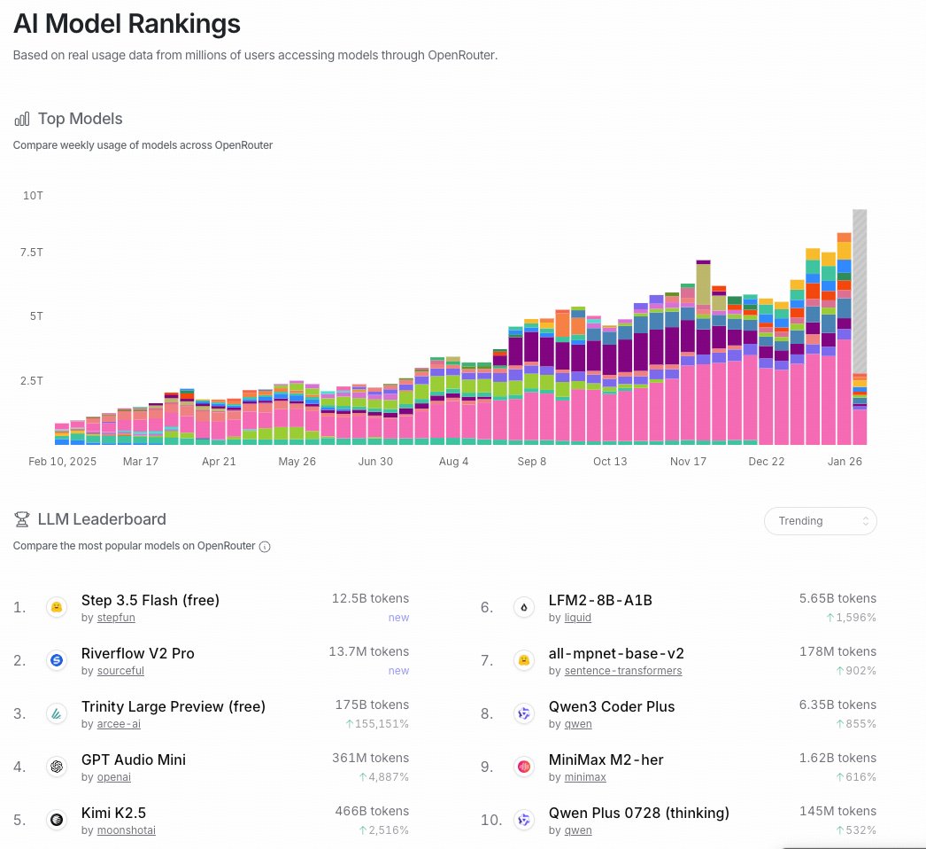Click the 155,151% growth figure

(x=377, y=724)
